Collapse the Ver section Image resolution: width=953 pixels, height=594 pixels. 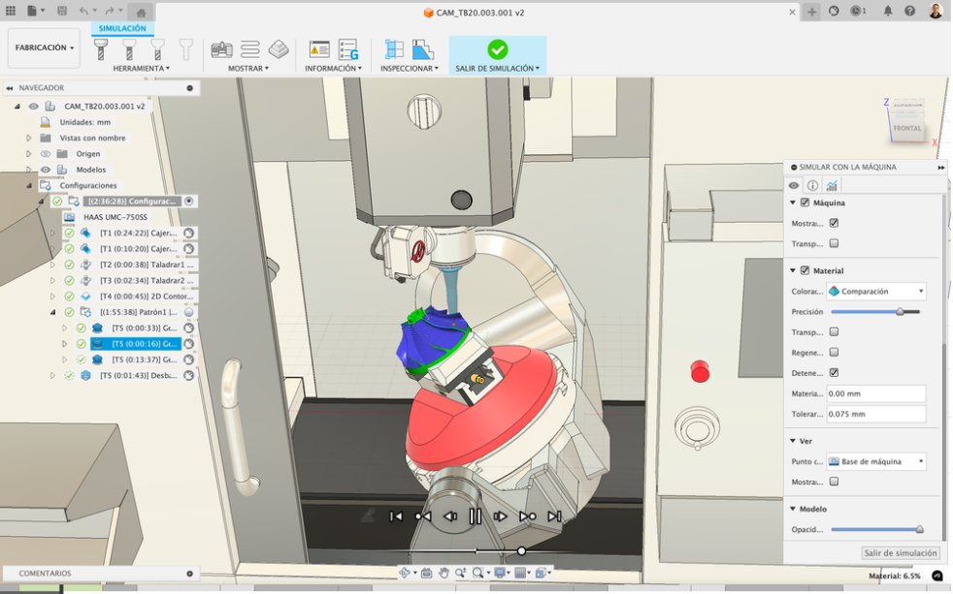793,441
